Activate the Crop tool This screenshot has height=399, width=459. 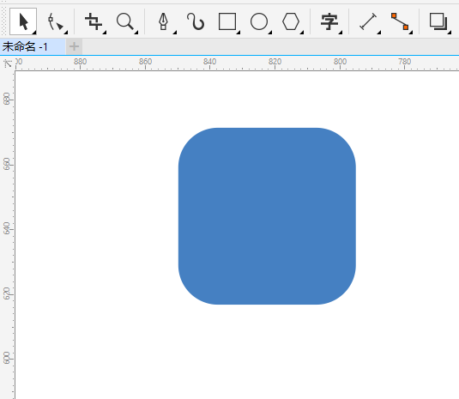(x=94, y=21)
